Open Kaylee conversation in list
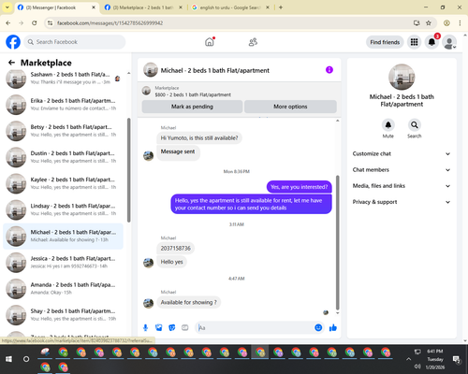 pyautogui.click(x=63, y=183)
